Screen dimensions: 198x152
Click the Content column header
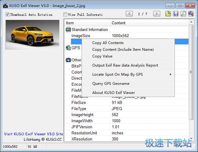tap(118, 23)
